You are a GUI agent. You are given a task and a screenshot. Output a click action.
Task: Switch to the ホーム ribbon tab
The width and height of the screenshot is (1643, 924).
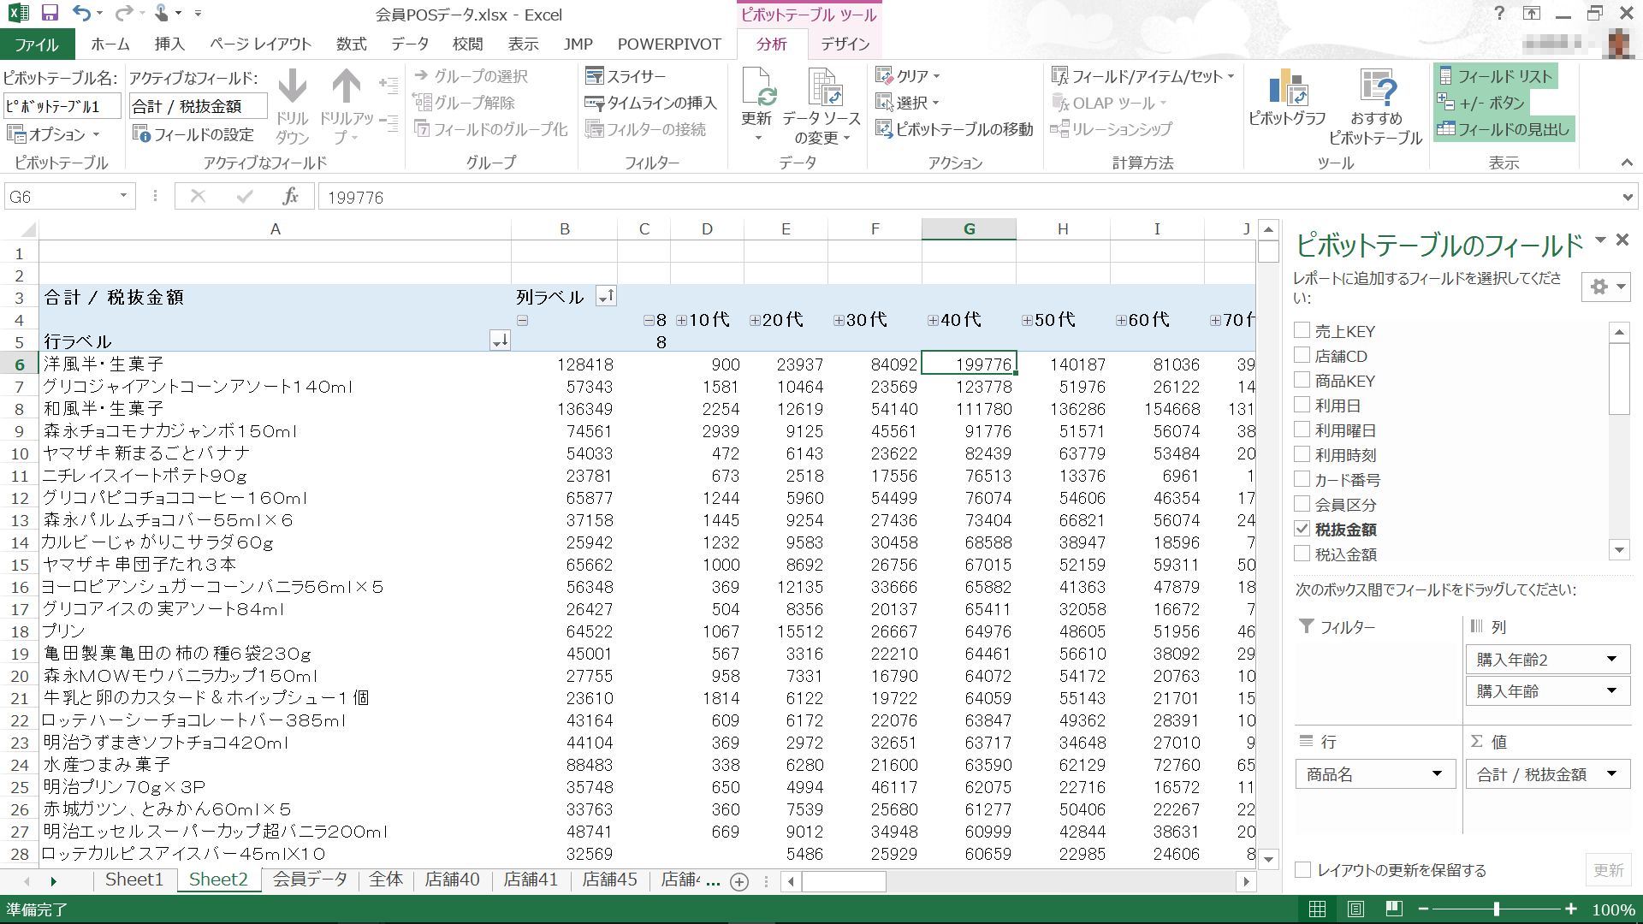pyautogui.click(x=110, y=44)
